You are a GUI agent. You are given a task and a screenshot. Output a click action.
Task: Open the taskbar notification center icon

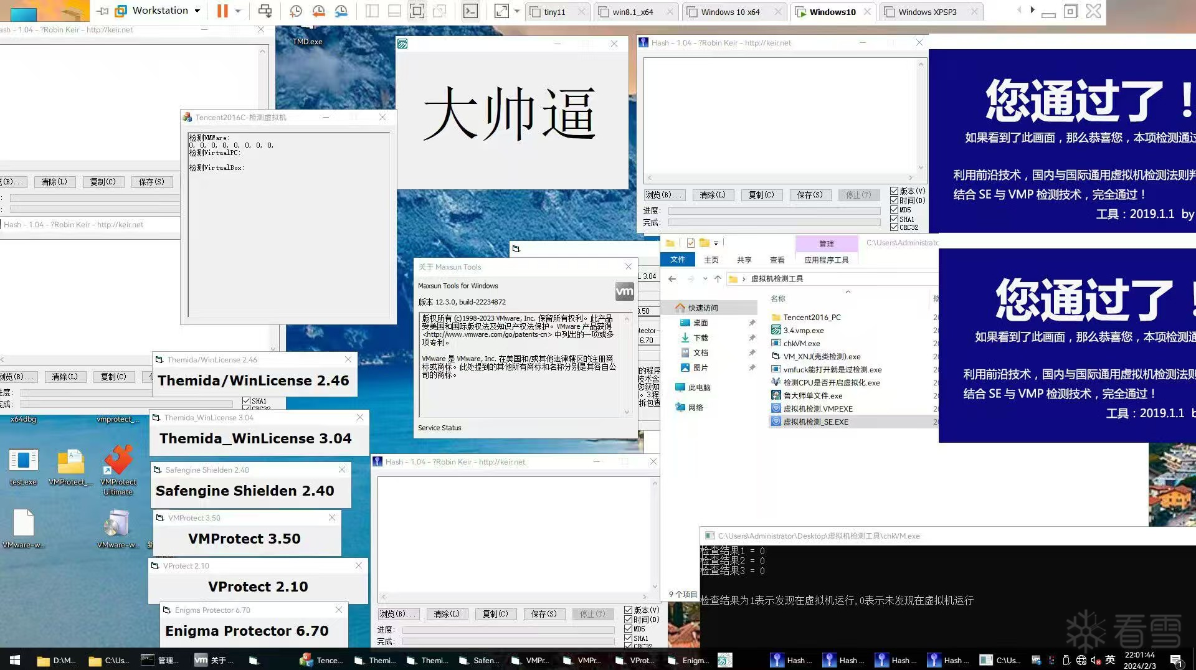coord(1176,660)
